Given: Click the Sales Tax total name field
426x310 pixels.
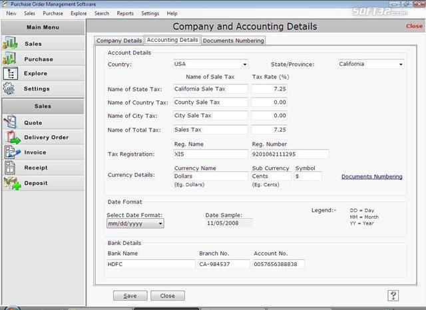Looking at the screenshot, I should [210, 130].
